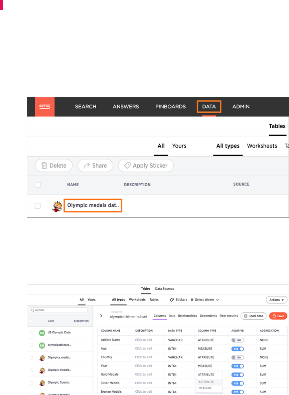Edit the description of the Athlete Name column
289x395 pixels.
tap(143, 340)
